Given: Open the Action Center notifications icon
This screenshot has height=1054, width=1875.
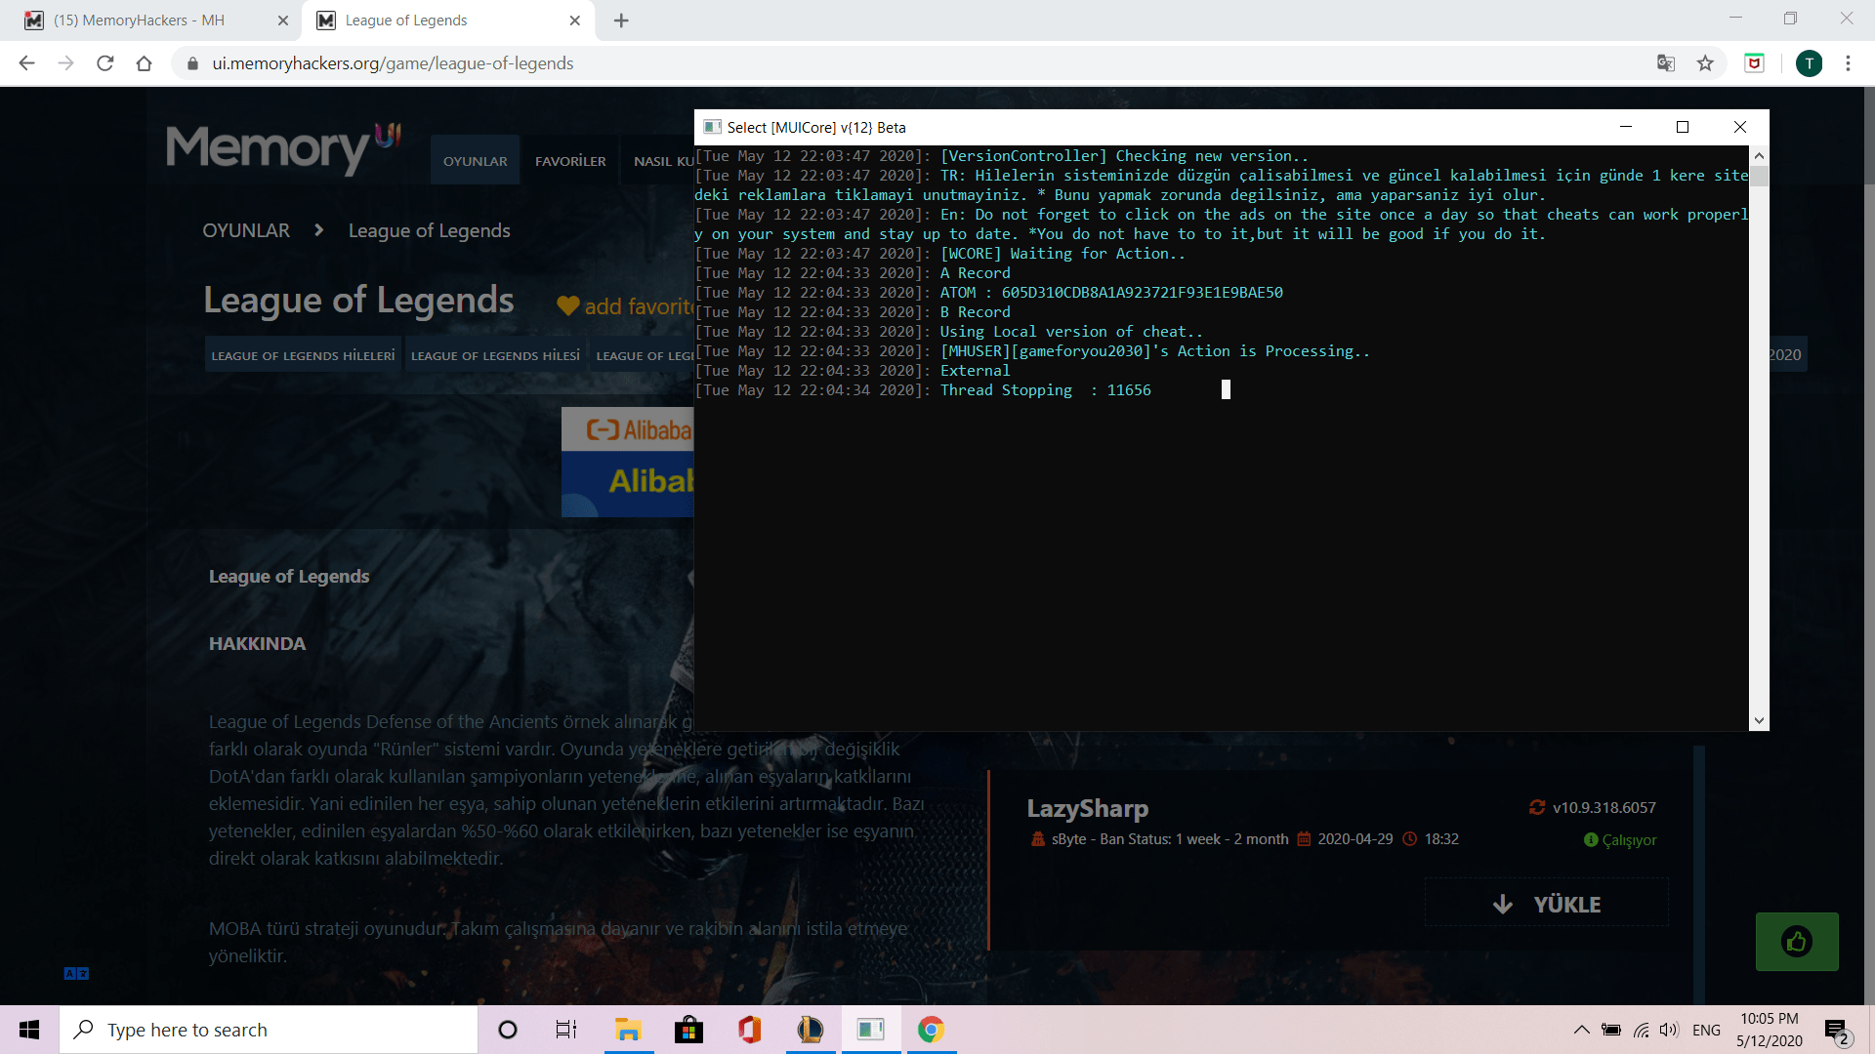Looking at the screenshot, I should [1837, 1031].
